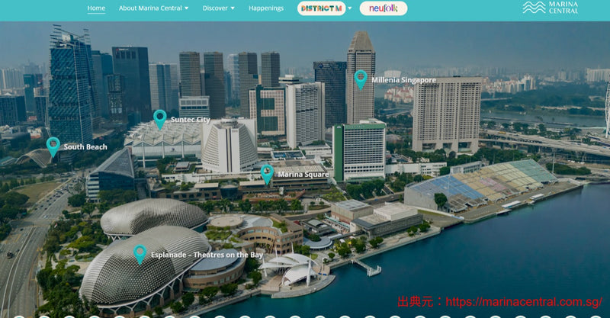Click the South Beach label

click(85, 146)
